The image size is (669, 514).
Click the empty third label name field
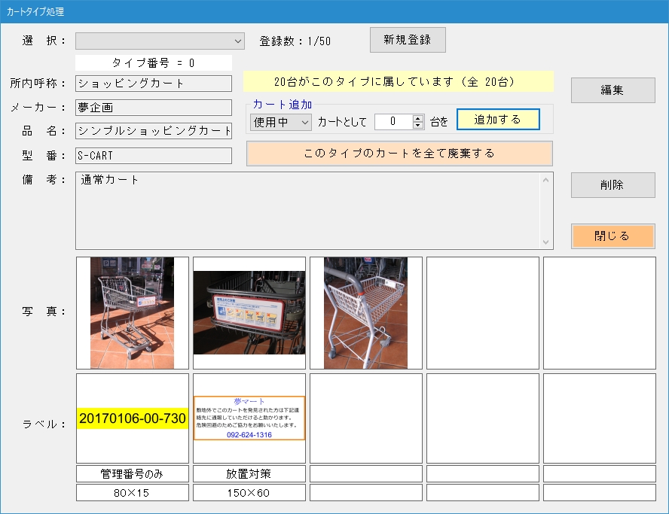click(x=365, y=474)
